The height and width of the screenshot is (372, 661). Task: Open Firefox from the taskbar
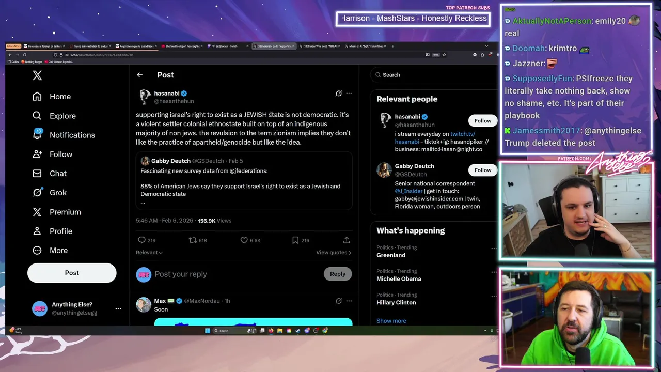(271, 331)
